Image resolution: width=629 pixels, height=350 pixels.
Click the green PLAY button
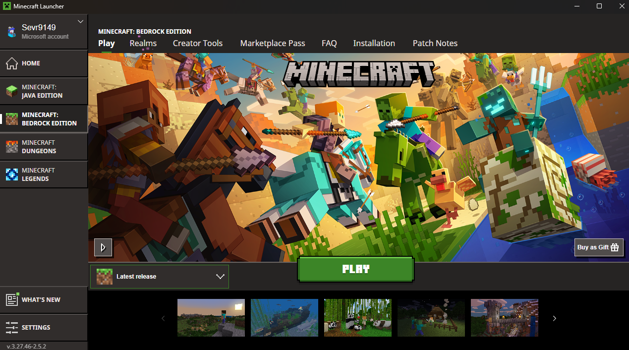356,269
